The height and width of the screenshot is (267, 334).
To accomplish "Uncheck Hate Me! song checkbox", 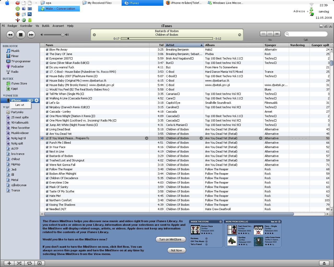I will click(x=47, y=196).
